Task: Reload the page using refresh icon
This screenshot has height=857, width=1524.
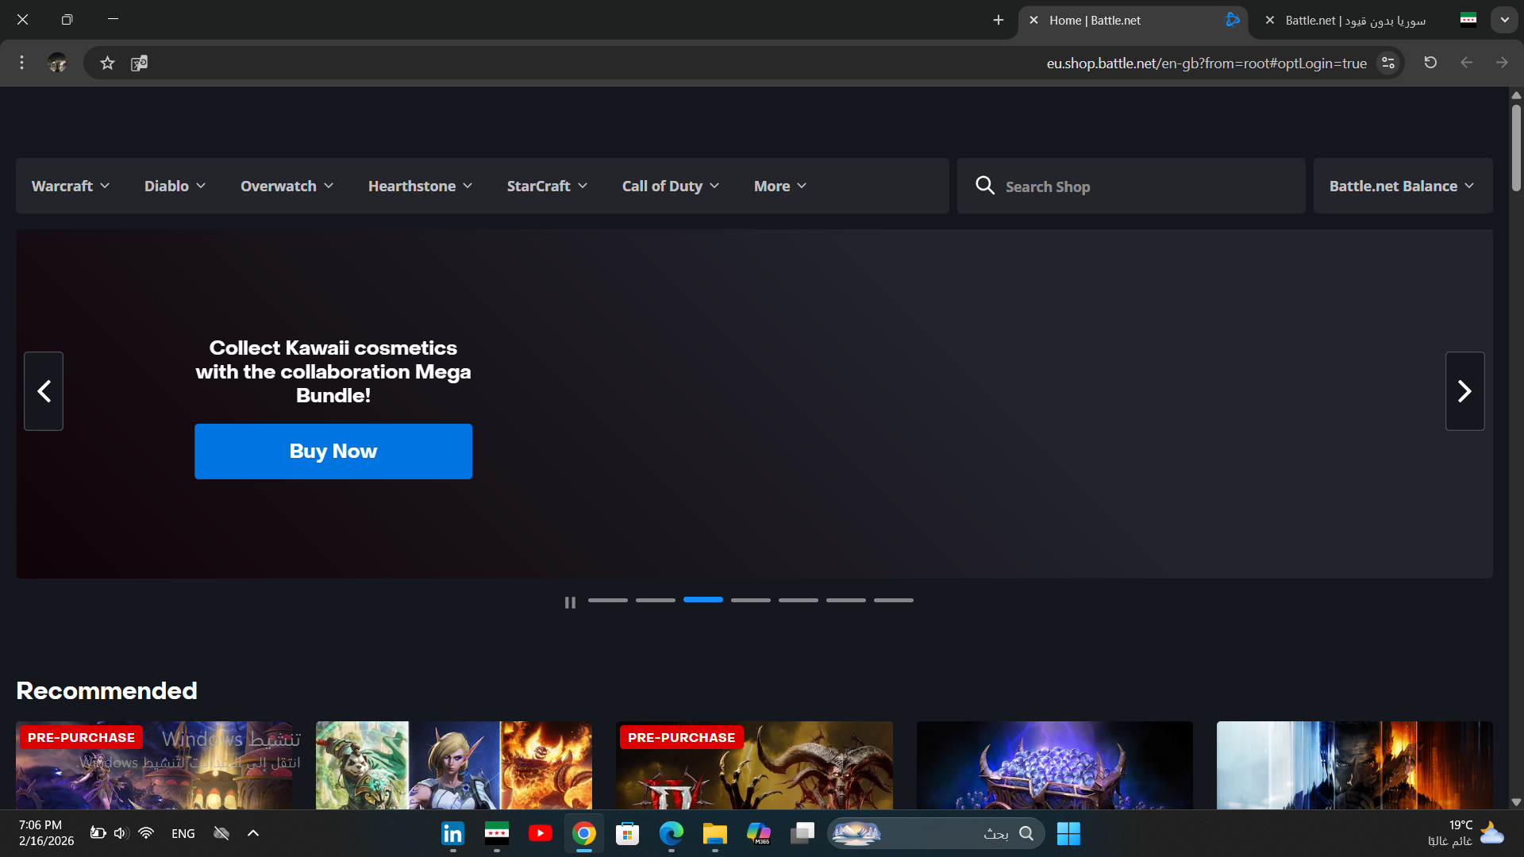Action: coord(1430,63)
